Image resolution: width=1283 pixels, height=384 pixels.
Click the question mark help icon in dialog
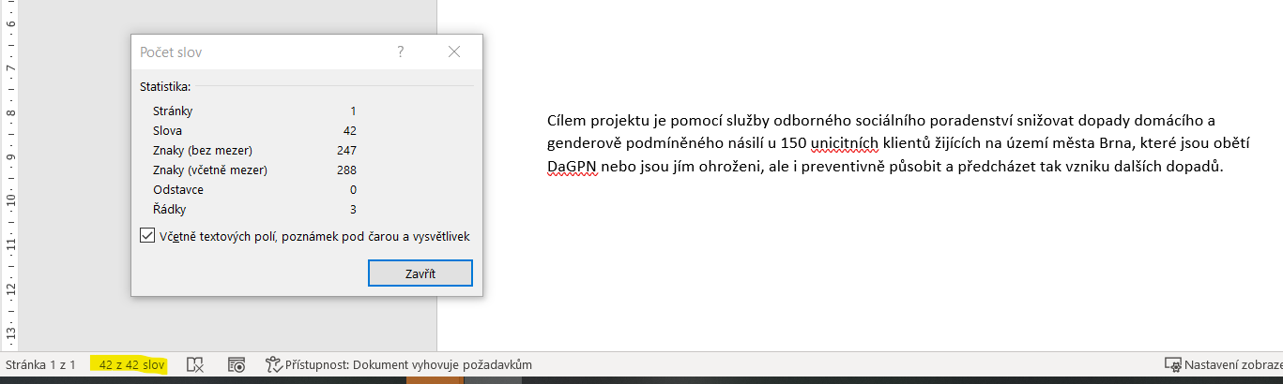401,52
